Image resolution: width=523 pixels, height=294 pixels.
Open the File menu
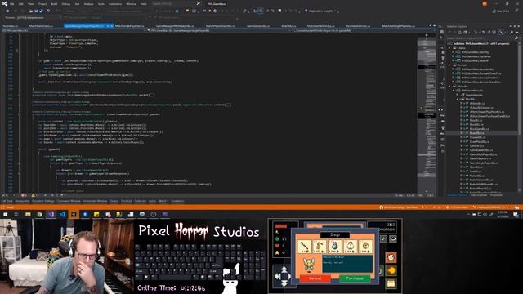tap(11, 3)
